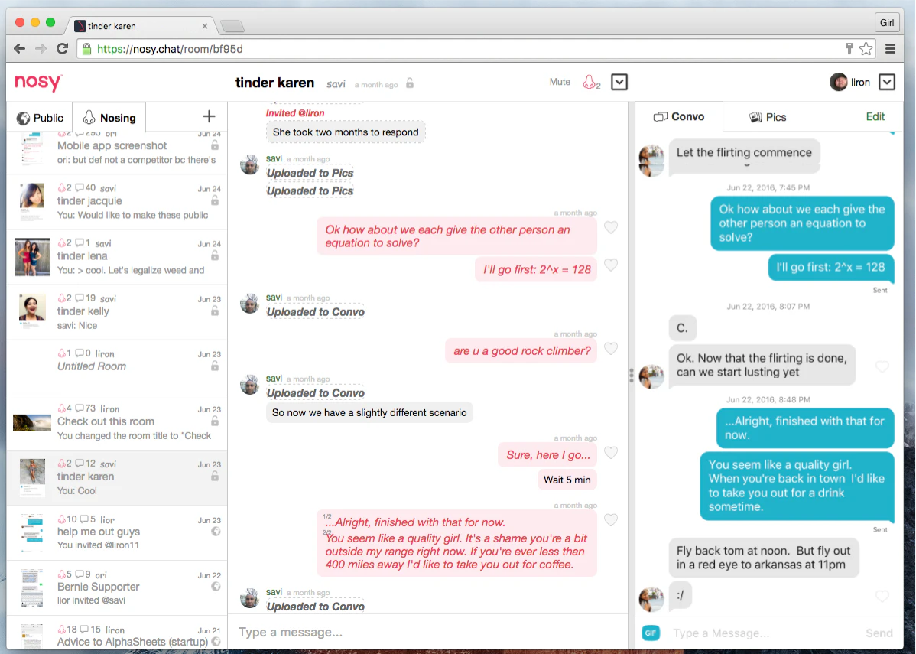Viewport: 916px width, 654px height.
Task: Click the browser back arrow
Action: [x=19, y=48]
